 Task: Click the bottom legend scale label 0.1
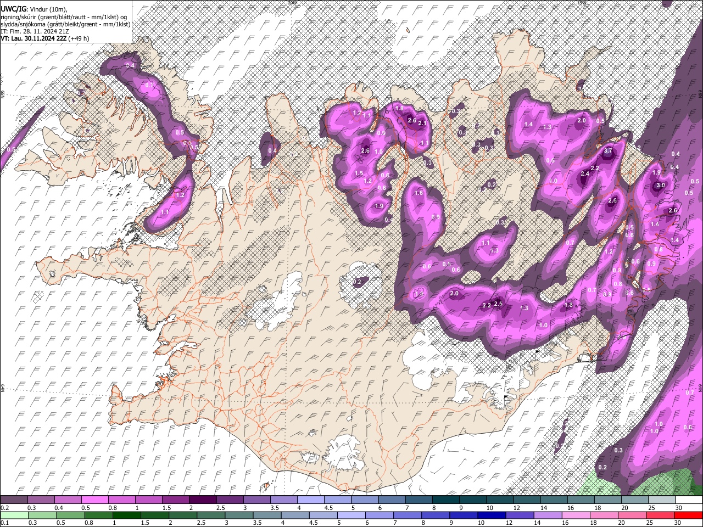tap(5, 523)
